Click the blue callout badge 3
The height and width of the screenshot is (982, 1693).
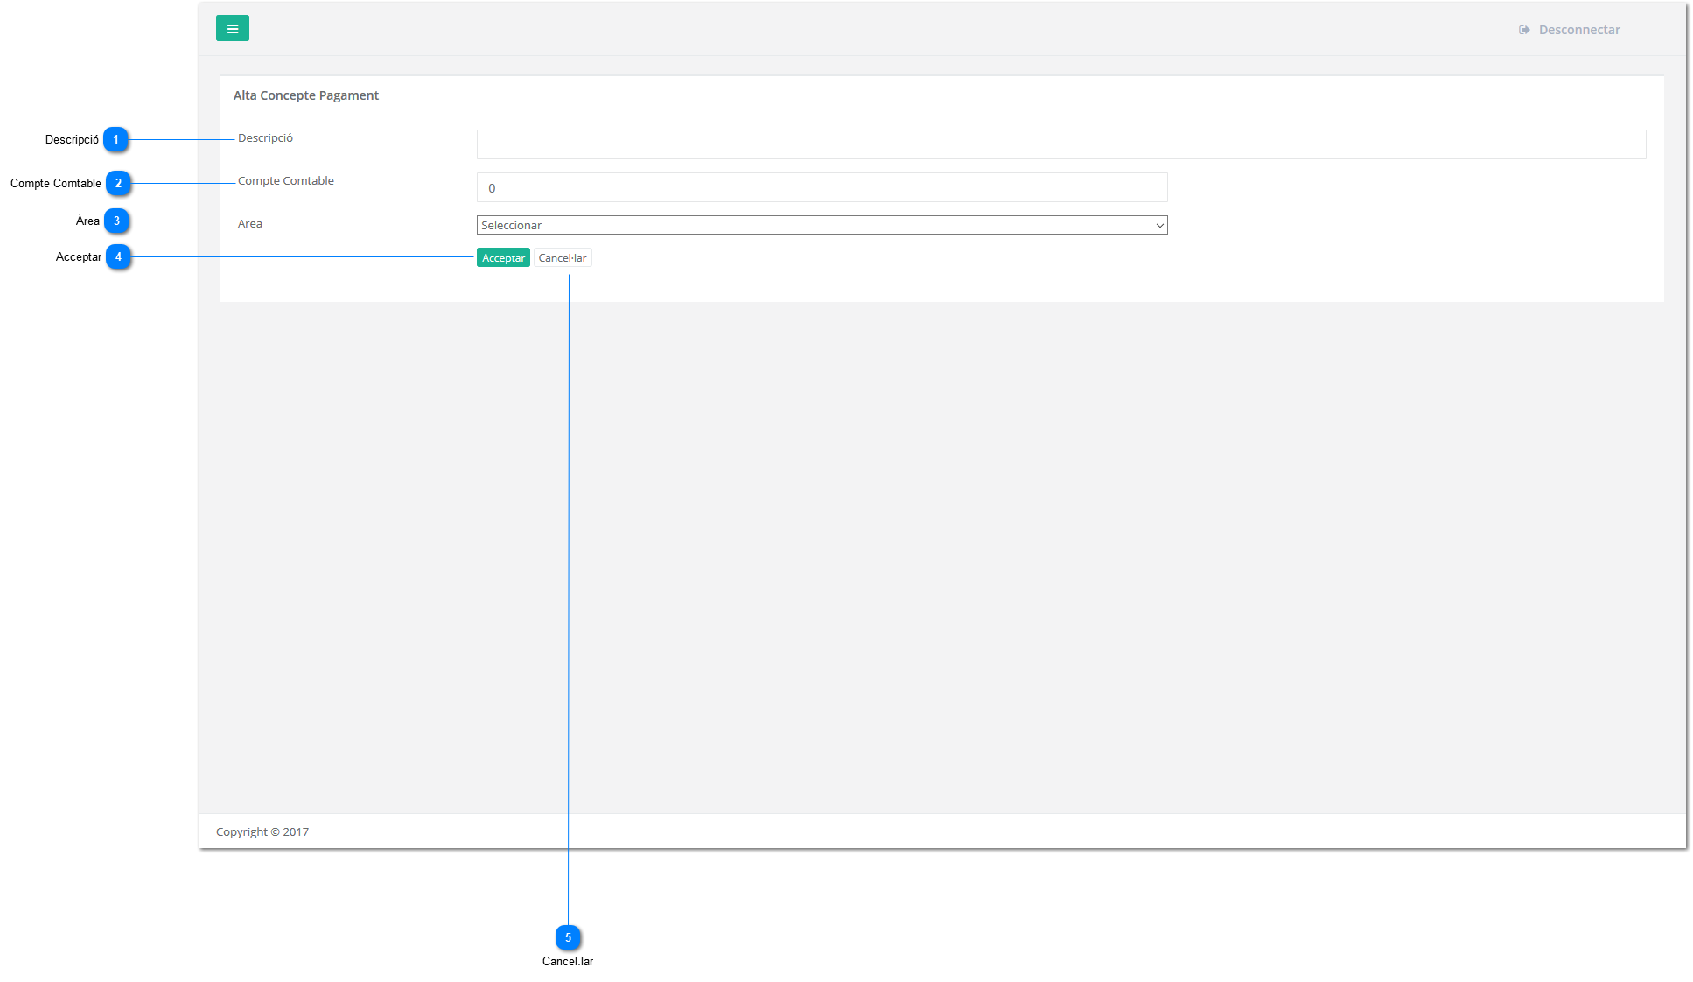tap(116, 221)
